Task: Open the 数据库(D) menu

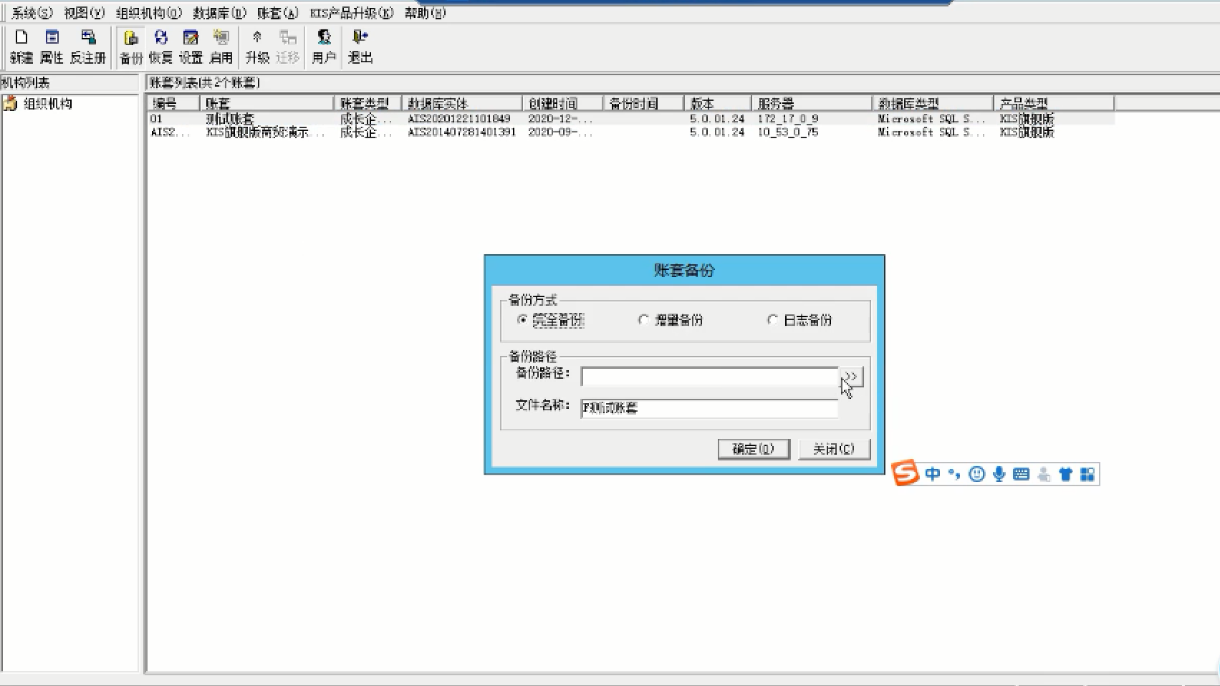Action: (x=219, y=13)
